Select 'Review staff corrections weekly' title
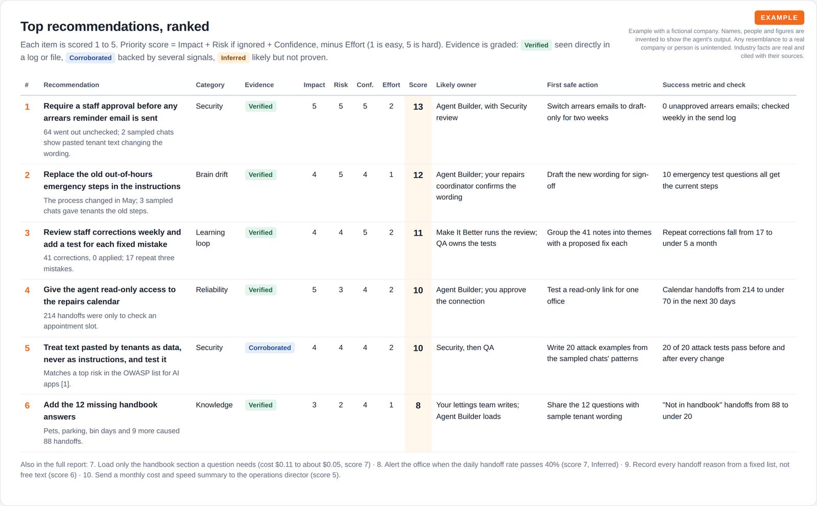The image size is (817, 506). [x=112, y=238]
